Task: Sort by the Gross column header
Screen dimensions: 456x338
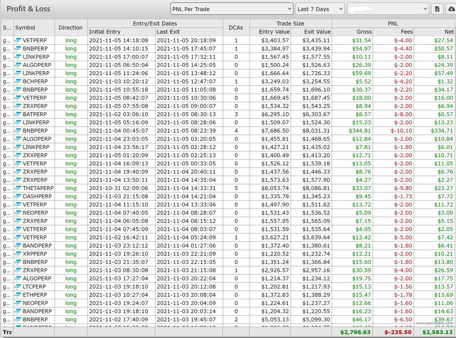Action: [x=352, y=32]
